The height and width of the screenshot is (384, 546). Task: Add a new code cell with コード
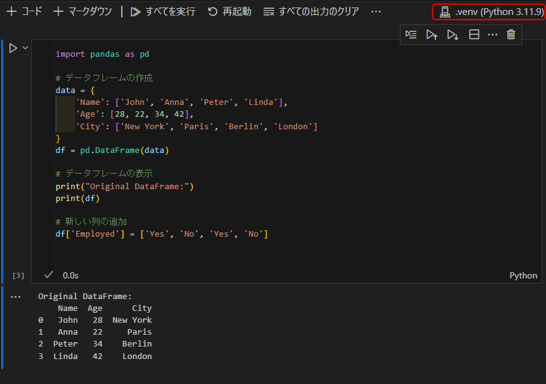coord(24,11)
